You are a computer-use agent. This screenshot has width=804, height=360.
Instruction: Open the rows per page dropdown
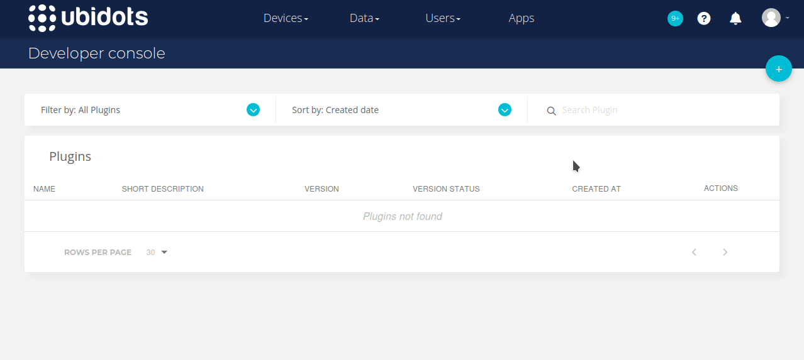click(157, 253)
